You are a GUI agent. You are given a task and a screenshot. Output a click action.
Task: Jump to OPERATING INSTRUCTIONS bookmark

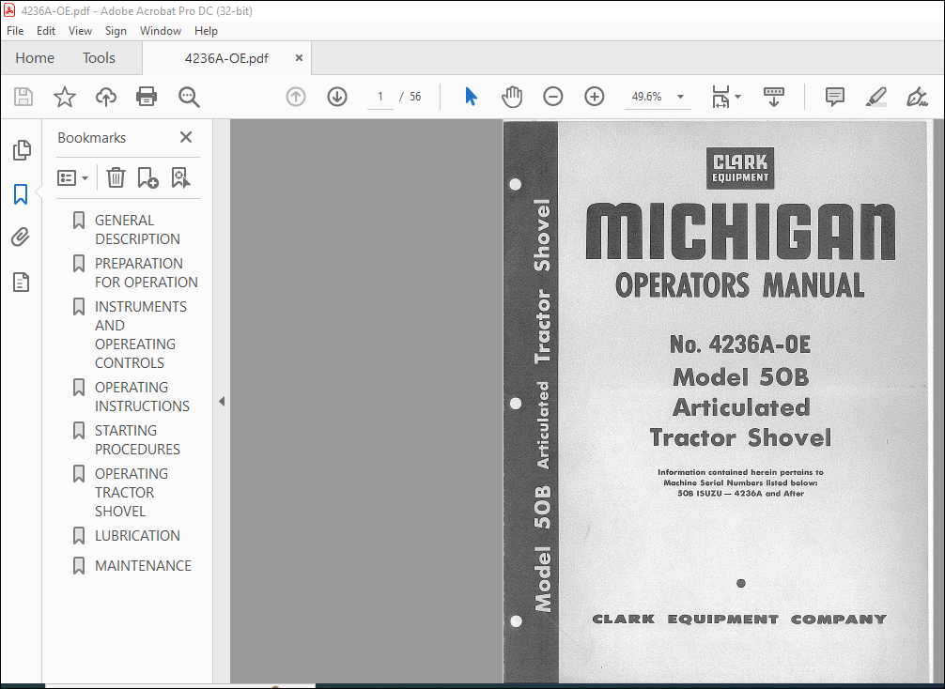pyautogui.click(x=142, y=396)
